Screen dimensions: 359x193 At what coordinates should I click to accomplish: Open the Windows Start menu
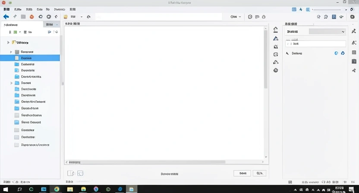pos(6,189)
